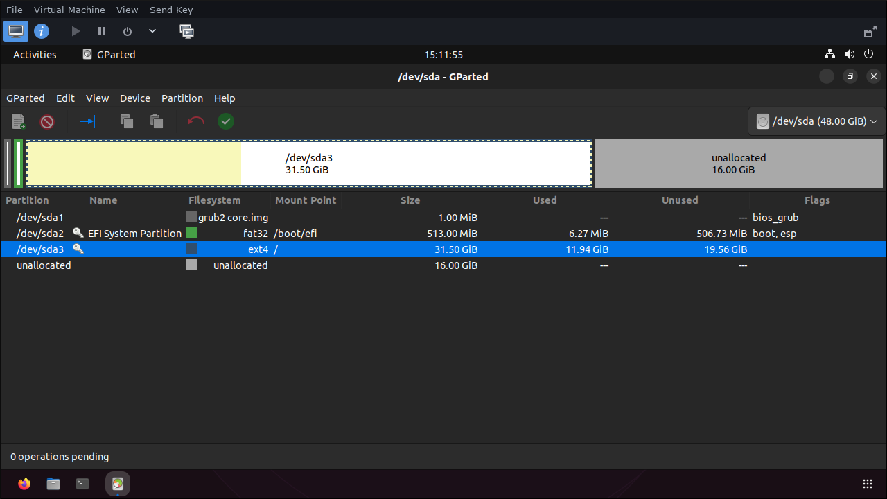The height and width of the screenshot is (499, 887).
Task: Click the Copy partition icon
Action: (x=127, y=122)
